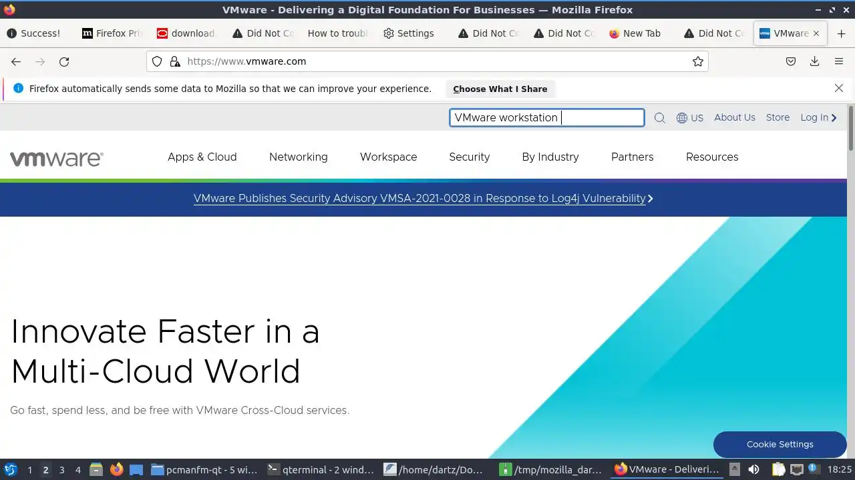Open the VMSA-2021-0028 security advisory link
Screen dimensions: 855x480
pos(423,198)
